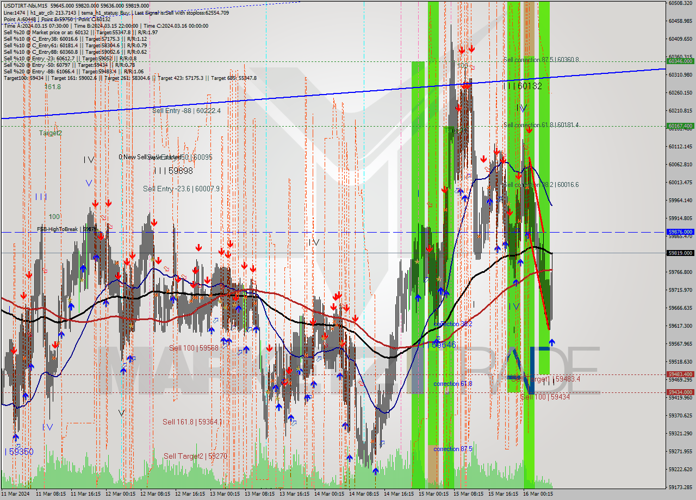Select 'Sell %20 @ Market price' line

pyautogui.click(x=80, y=32)
